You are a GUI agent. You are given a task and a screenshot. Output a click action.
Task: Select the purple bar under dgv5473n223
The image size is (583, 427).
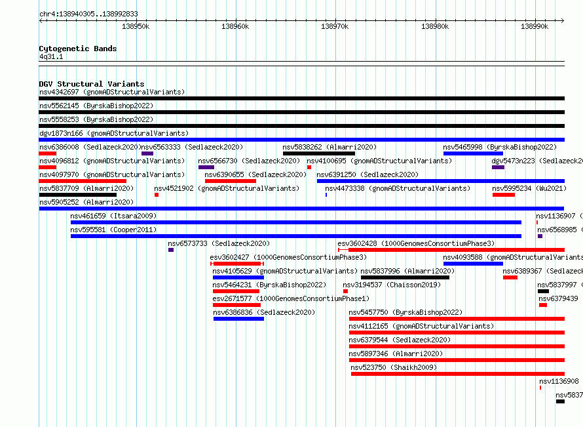pos(498,167)
